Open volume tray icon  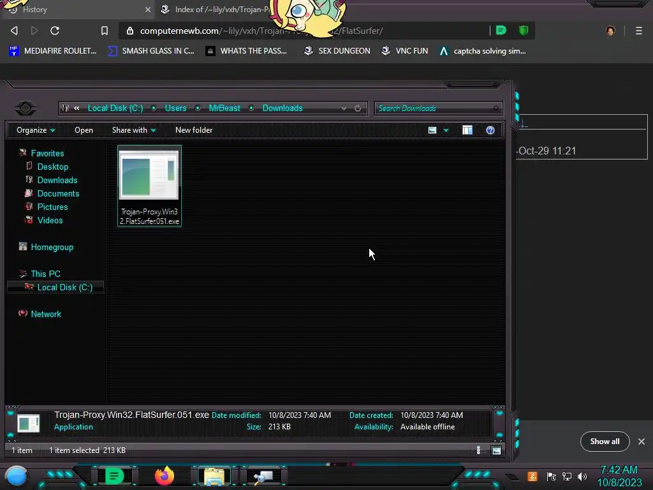(582, 476)
